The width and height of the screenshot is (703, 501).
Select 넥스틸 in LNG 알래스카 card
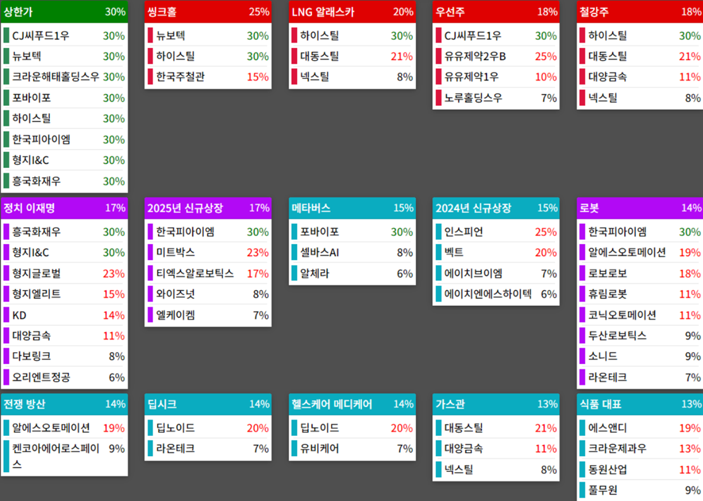tap(352, 77)
